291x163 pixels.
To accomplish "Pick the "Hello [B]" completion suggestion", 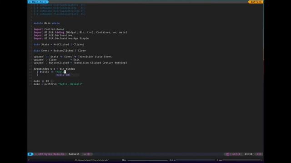I will (68, 75).
